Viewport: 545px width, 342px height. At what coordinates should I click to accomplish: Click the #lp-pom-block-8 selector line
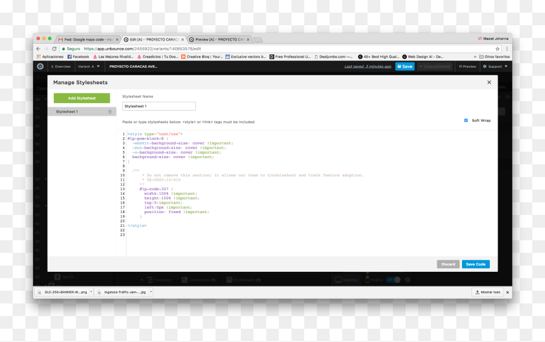(148, 138)
